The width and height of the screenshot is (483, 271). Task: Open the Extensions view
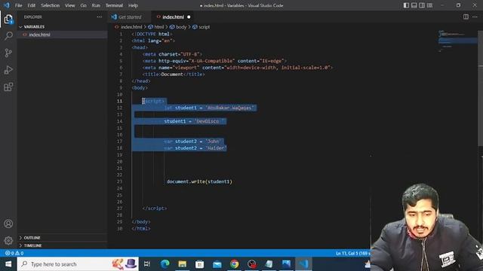pyautogui.click(x=8, y=87)
